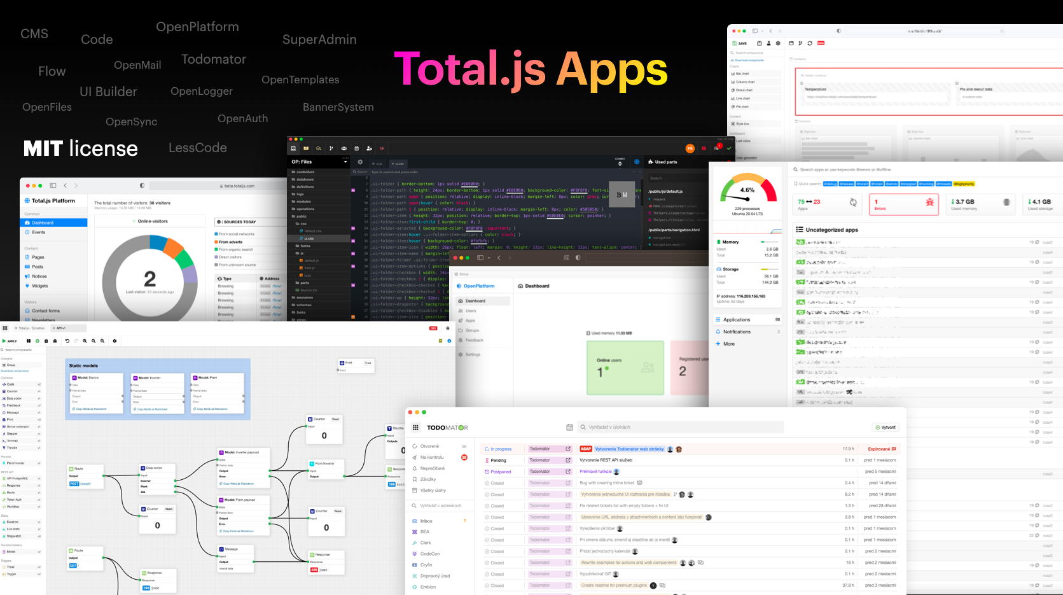The width and height of the screenshot is (1063, 595).
Task: Open the PS user avatar in Code editor
Action: [690, 148]
